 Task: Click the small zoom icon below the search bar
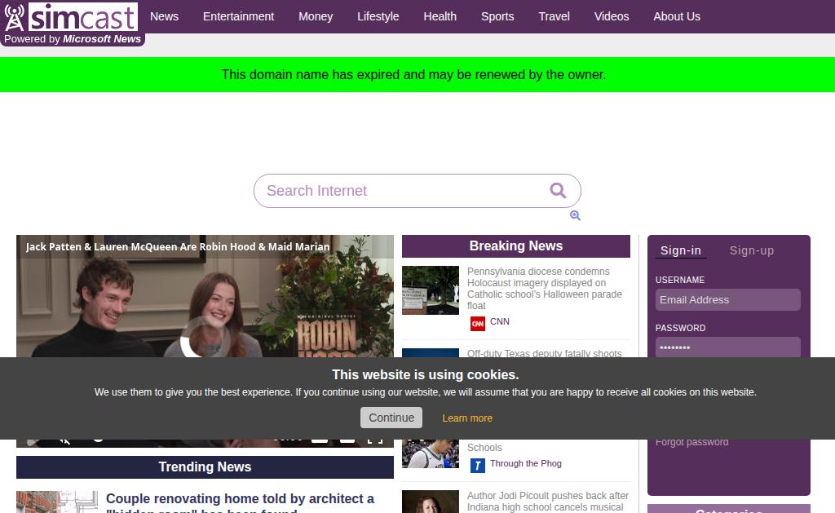click(575, 215)
